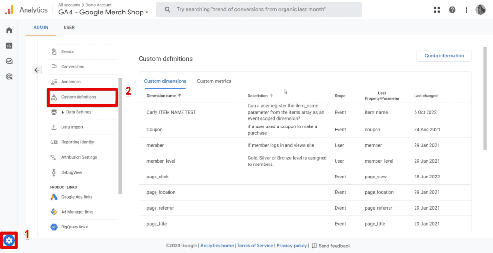Open the Help question mark icon
493x253 pixels.
point(452,10)
